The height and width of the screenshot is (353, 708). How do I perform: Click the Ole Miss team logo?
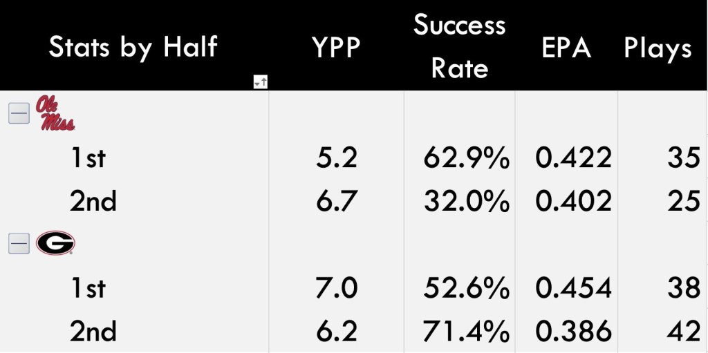pos(55,115)
